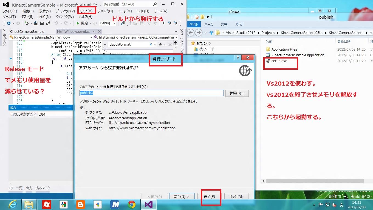Show hidden system tray icons

[x=314, y=205]
